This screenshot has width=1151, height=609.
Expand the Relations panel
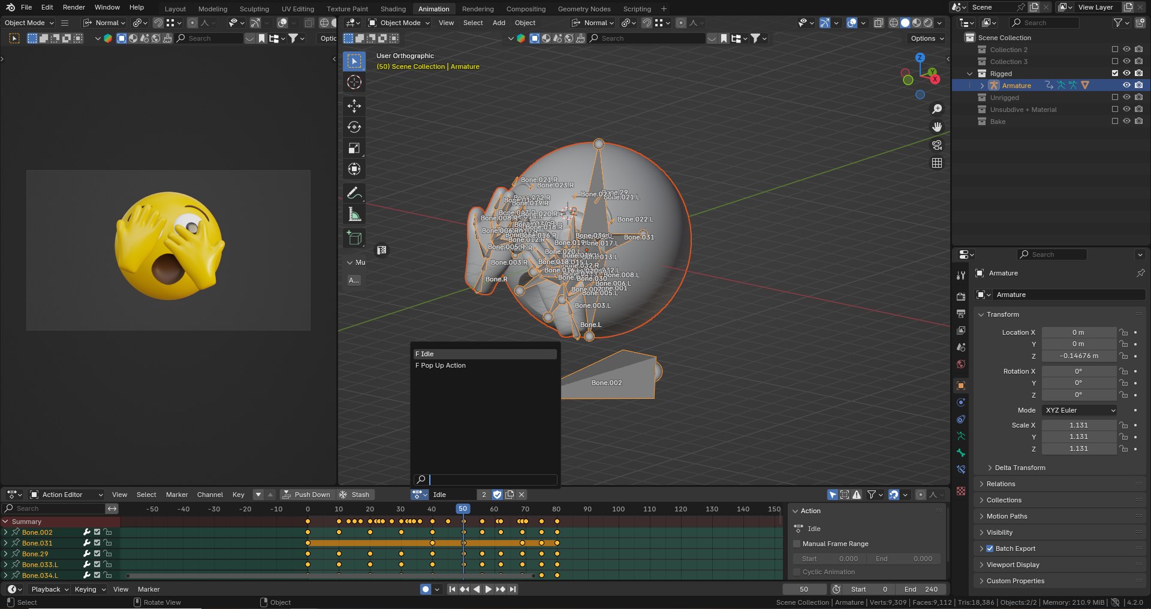(981, 484)
